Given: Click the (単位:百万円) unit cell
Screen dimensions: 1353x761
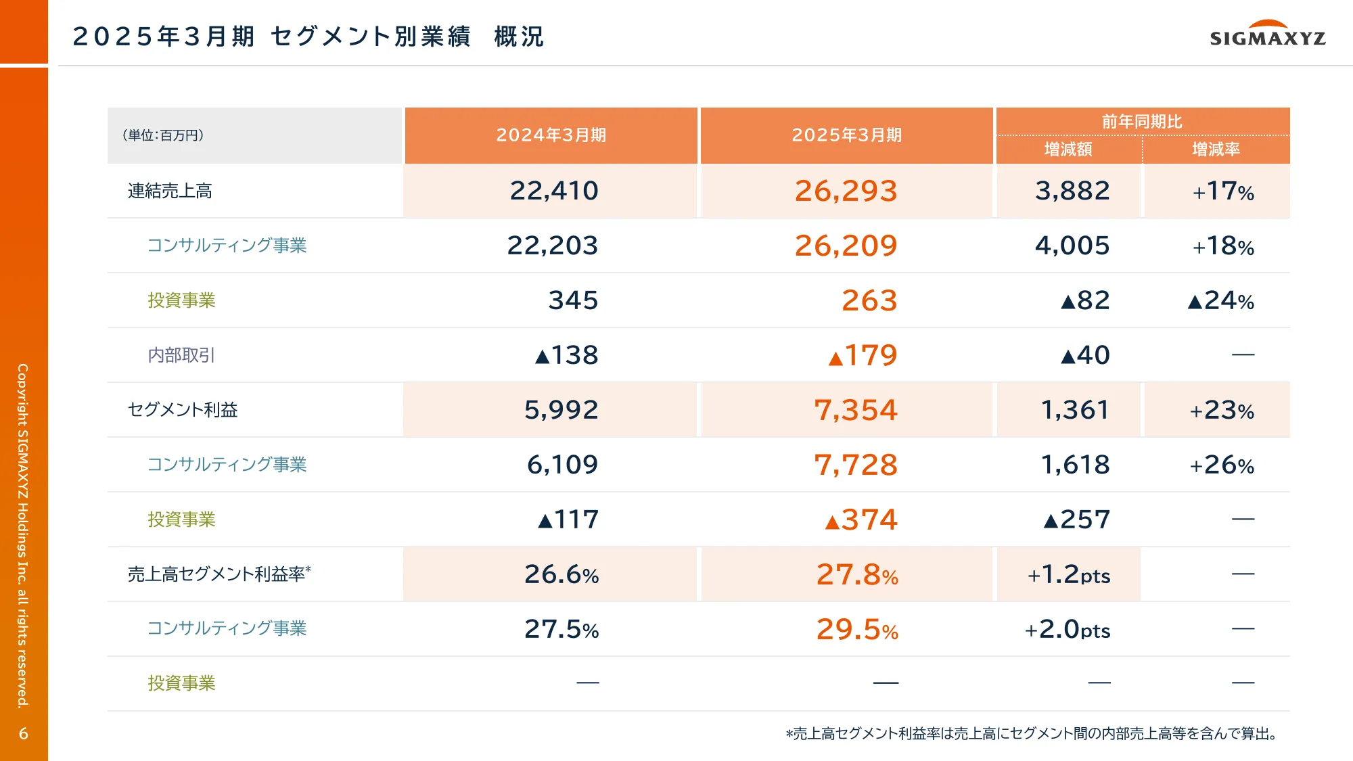Looking at the screenshot, I should [163, 135].
